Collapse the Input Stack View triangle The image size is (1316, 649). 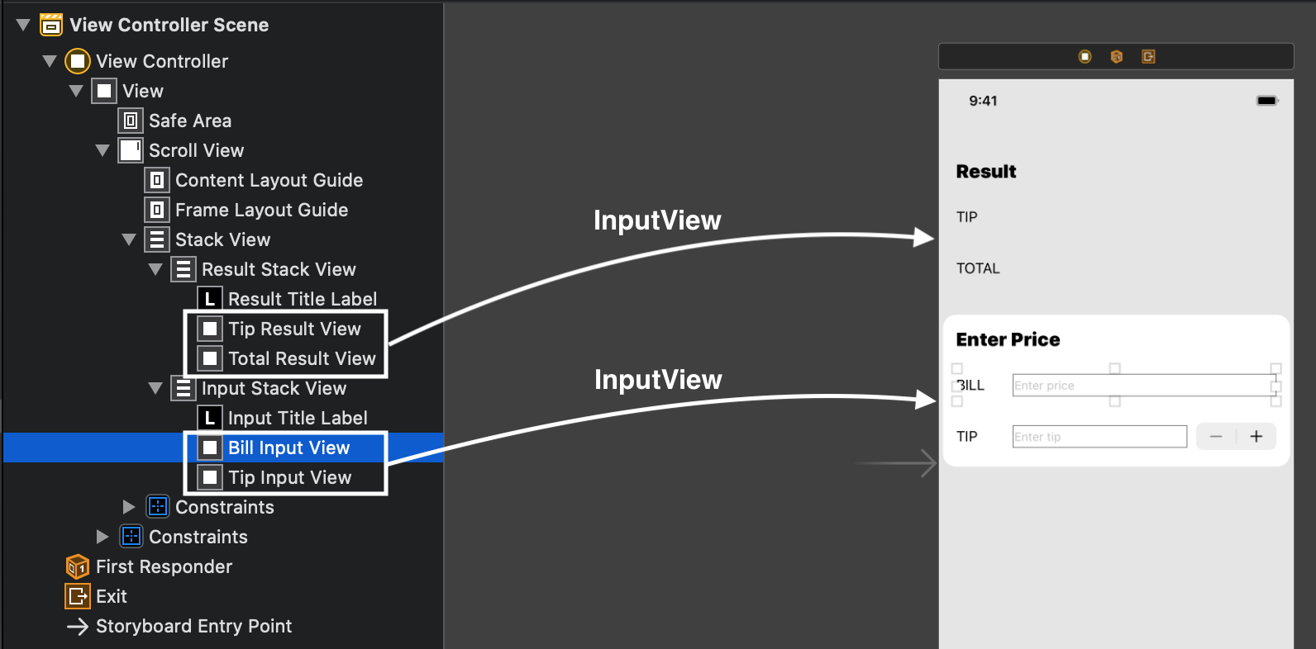point(155,388)
